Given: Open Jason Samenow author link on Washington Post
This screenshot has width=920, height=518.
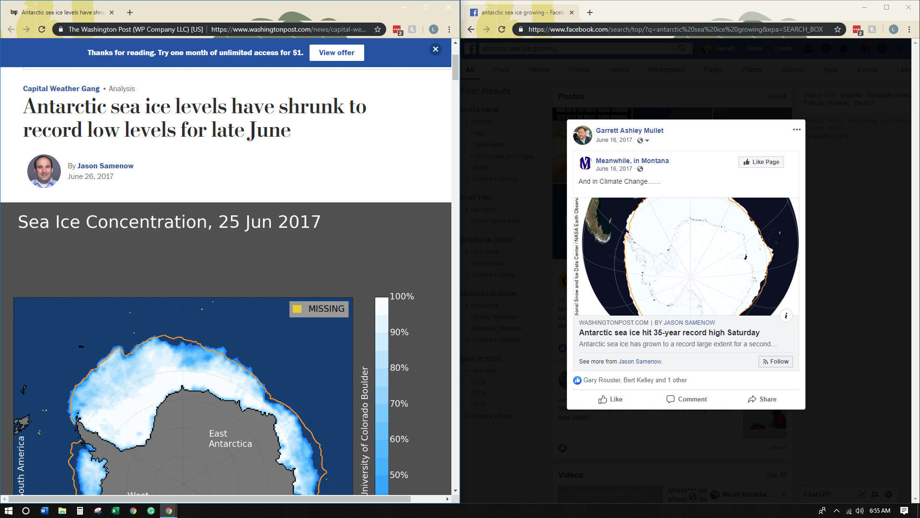Looking at the screenshot, I should click(105, 166).
